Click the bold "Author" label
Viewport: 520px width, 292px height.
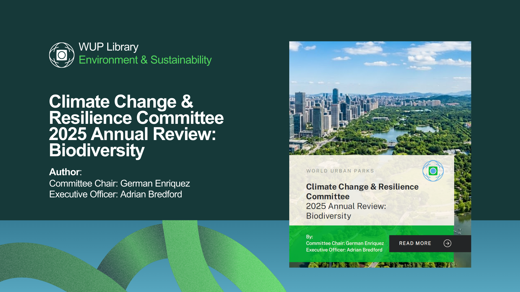64,172
